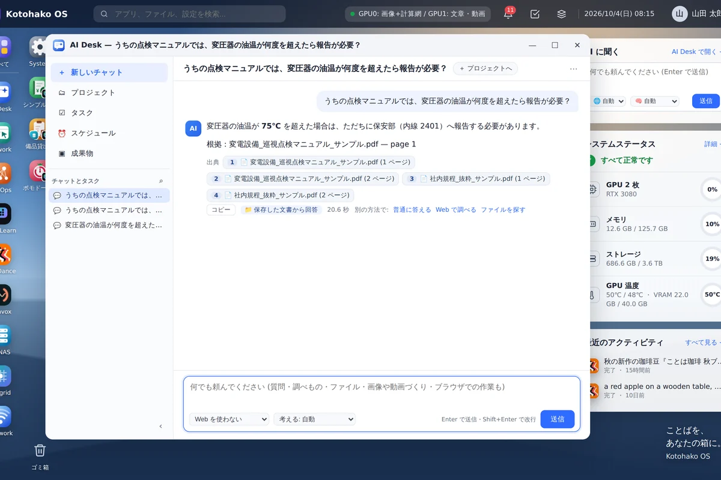
Task: Focus the AI Desk message input field
Action: pyautogui.click(x=382, y=393)
